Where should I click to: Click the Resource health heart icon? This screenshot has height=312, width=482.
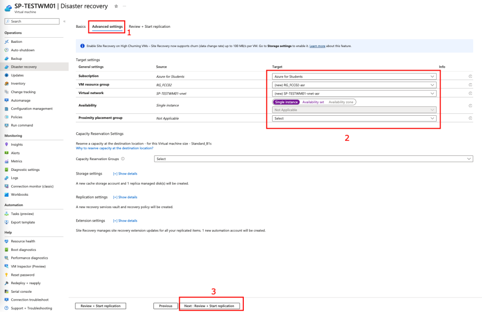click(x=7, y=241)
